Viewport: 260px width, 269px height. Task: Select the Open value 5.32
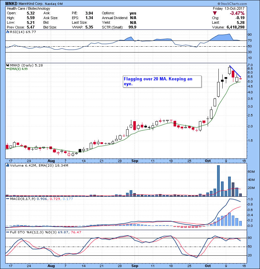pos(31,13)
